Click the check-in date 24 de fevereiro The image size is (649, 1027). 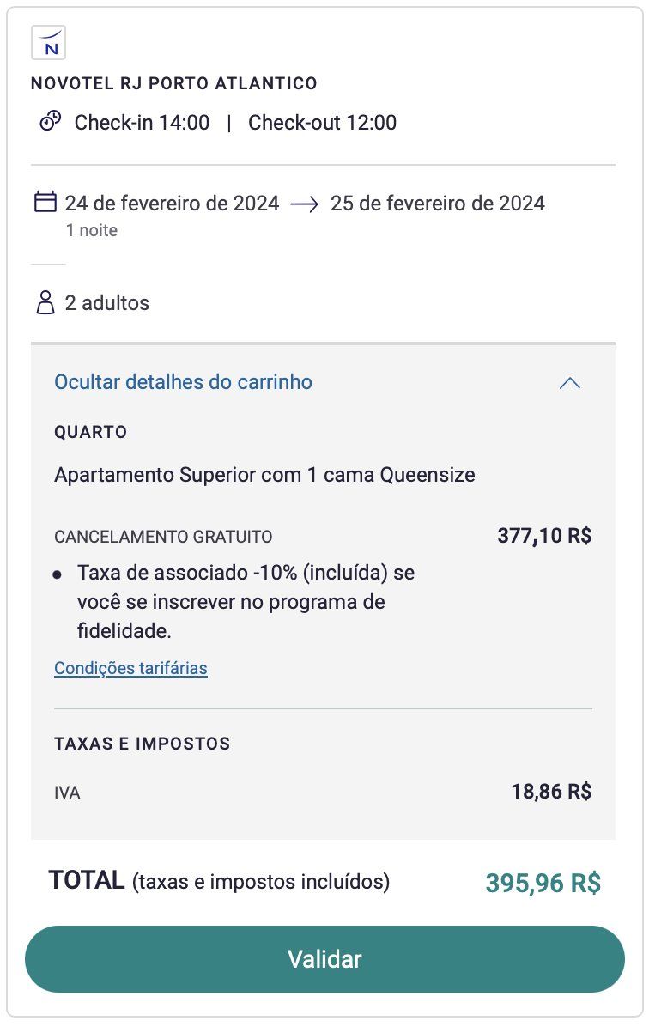(x=172, y=204)
